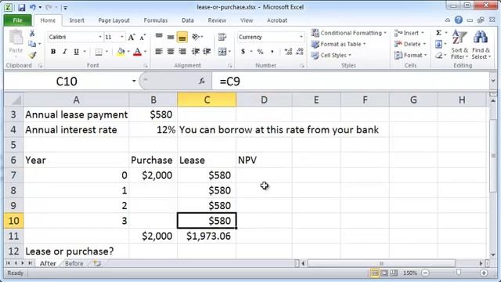Open the File tab

pyautogui.click(x=17, y=20)
